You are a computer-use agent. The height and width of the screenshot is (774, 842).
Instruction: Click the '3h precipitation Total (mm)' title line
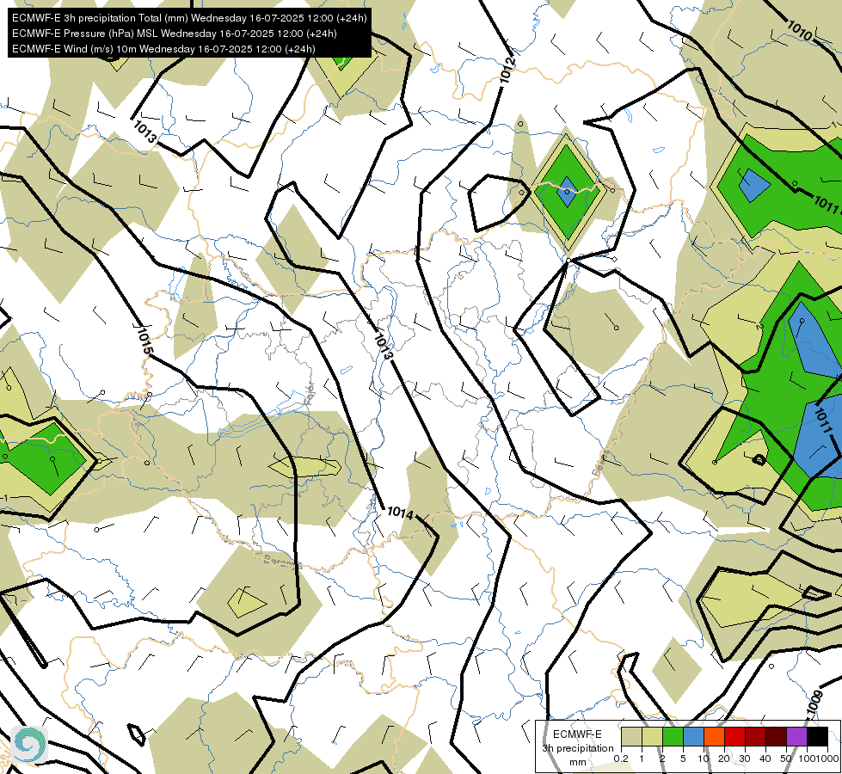point(189,18)
